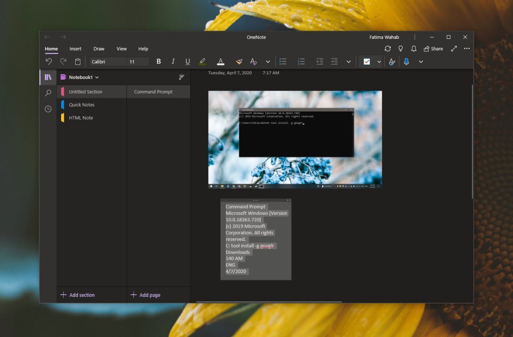Clear all formatting icon
Screen dimensions: 513x337
click(x=254, y=62)
